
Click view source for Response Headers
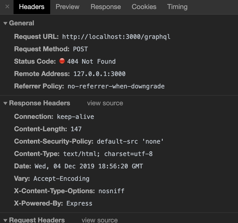(105, 103)
